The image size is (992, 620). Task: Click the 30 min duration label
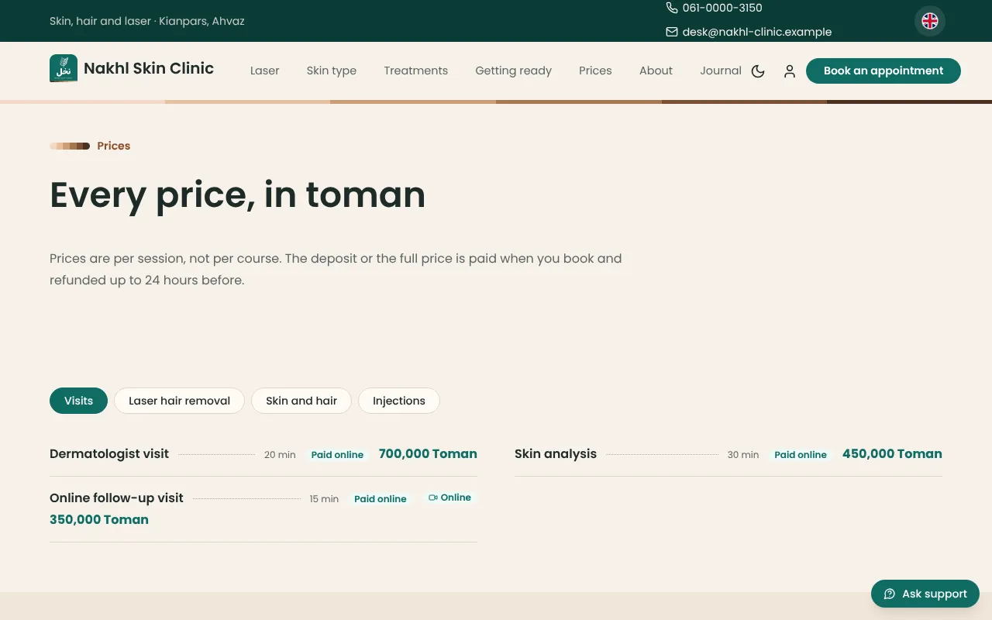743,455
